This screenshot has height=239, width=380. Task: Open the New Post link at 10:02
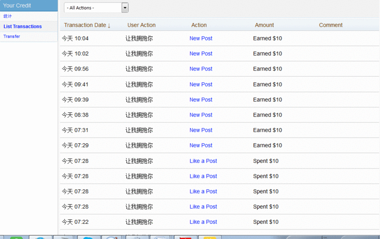coord(201,54)
